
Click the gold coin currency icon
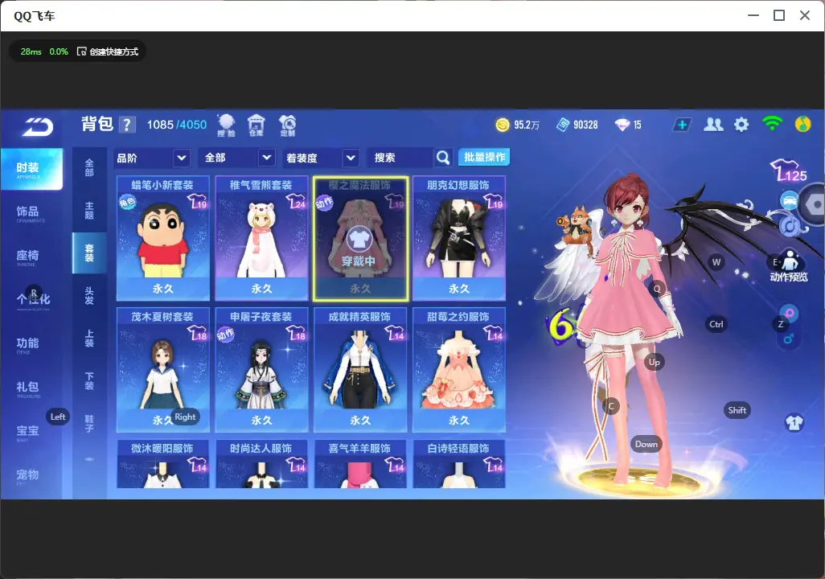pos(503,125)
